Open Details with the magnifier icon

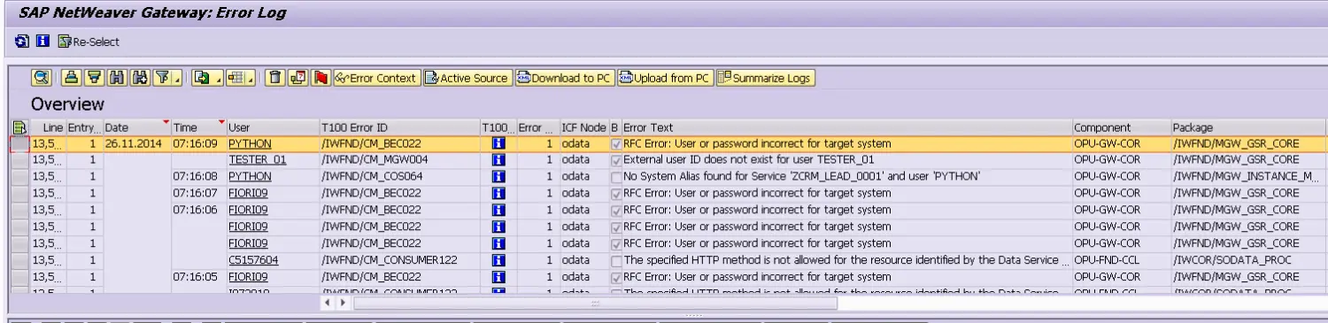point(42,78)
